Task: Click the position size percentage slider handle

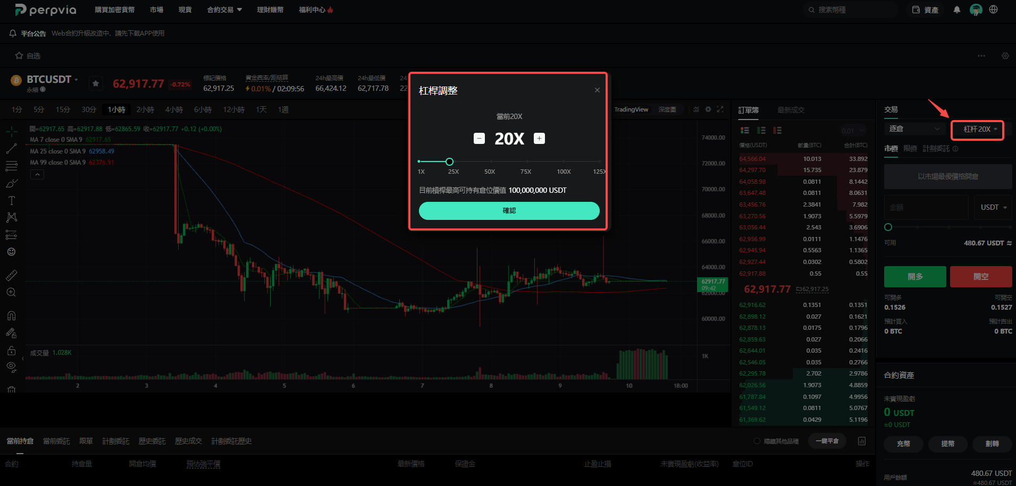Action: click(x=888, y=227)
